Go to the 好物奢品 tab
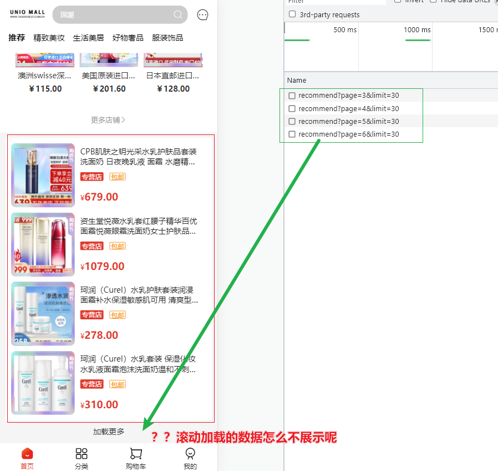Image resolution: width=498 pixels, height=471 pixels. tap(128, 38)
